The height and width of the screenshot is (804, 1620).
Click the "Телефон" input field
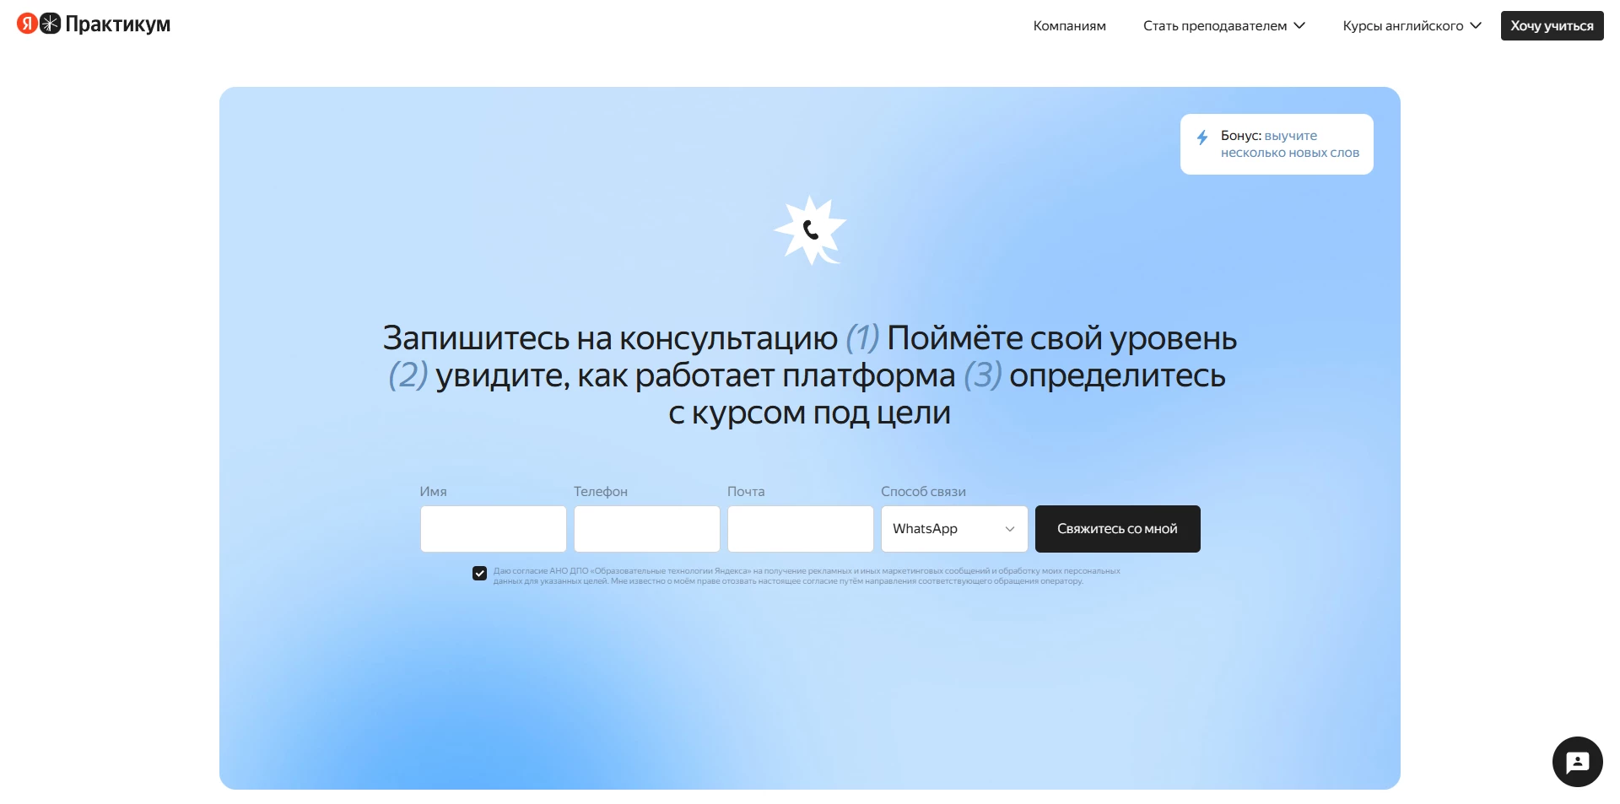(646, 529)
